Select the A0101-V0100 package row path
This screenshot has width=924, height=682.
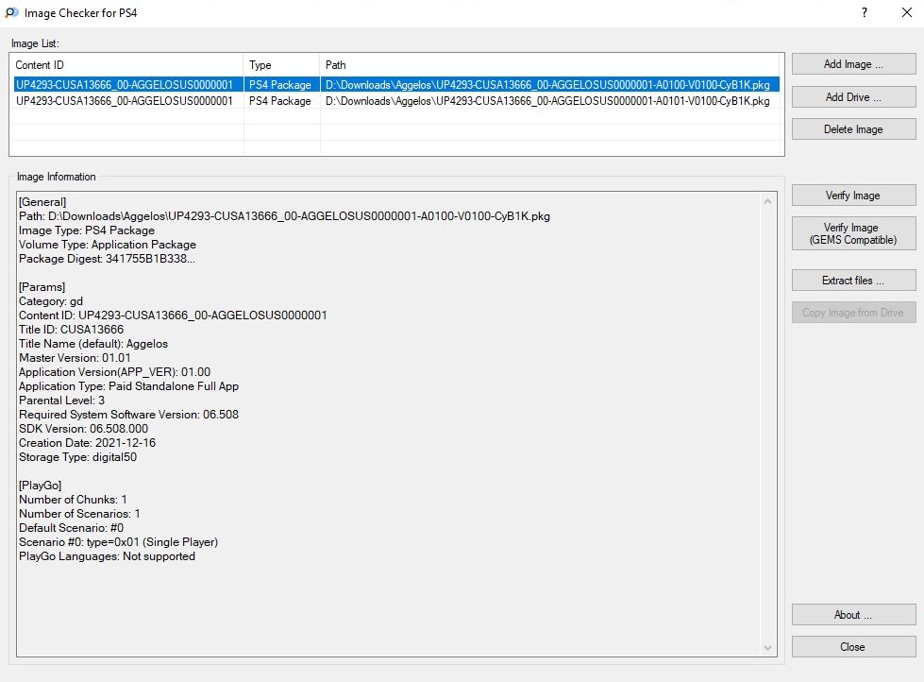point(547,101)
